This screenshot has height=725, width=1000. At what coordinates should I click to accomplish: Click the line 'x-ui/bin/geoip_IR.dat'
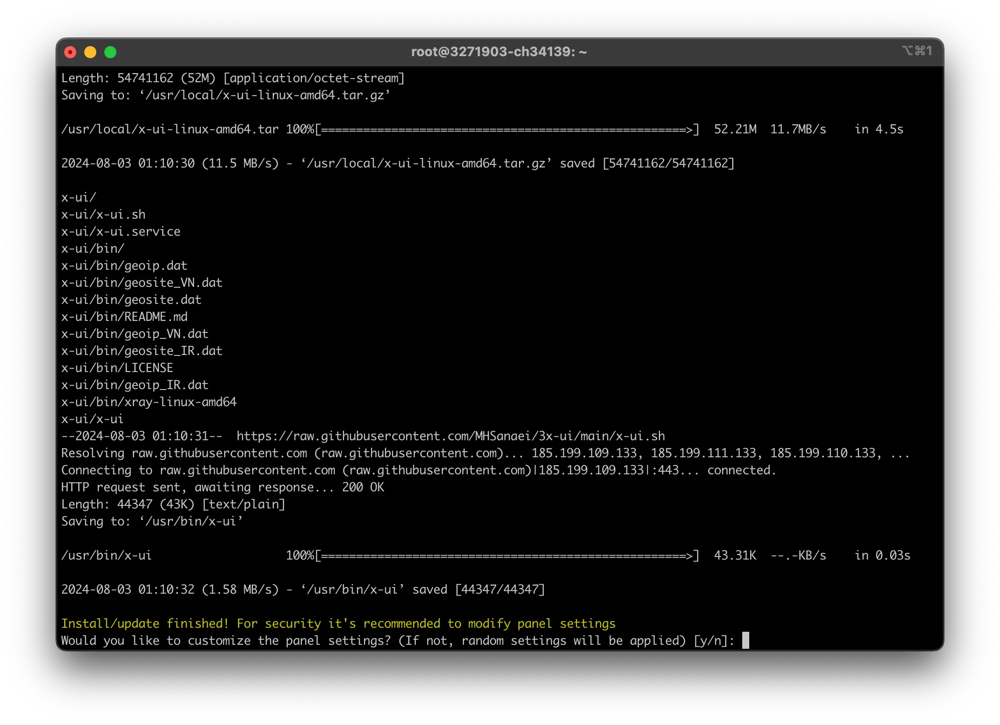click(135, 385)
